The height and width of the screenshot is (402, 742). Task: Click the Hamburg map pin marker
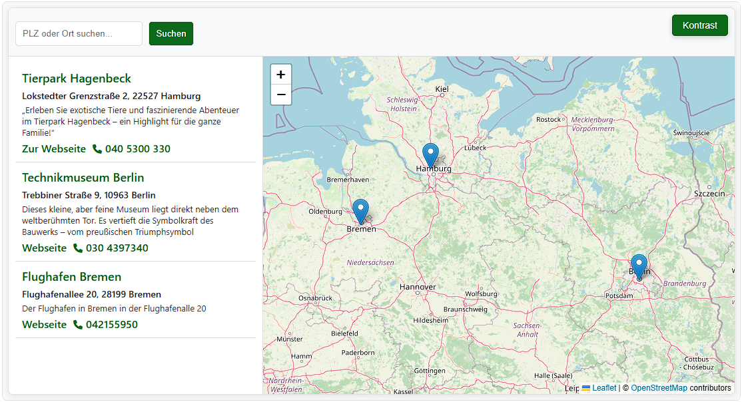(x=431, y=154)
